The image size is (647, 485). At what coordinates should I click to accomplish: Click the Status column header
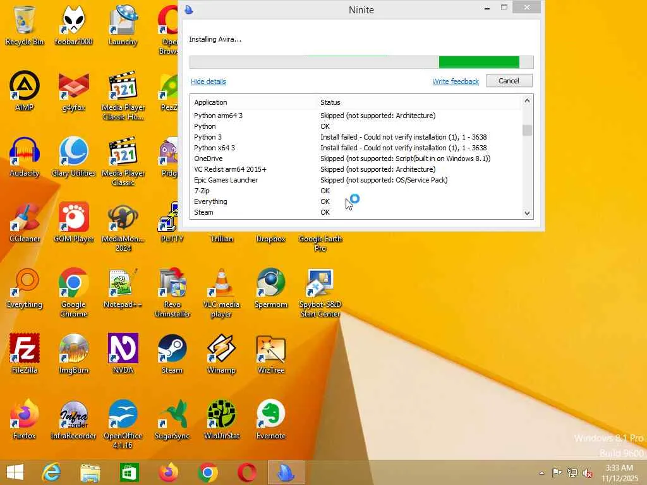pyautogui.click(x=330, y=102)
